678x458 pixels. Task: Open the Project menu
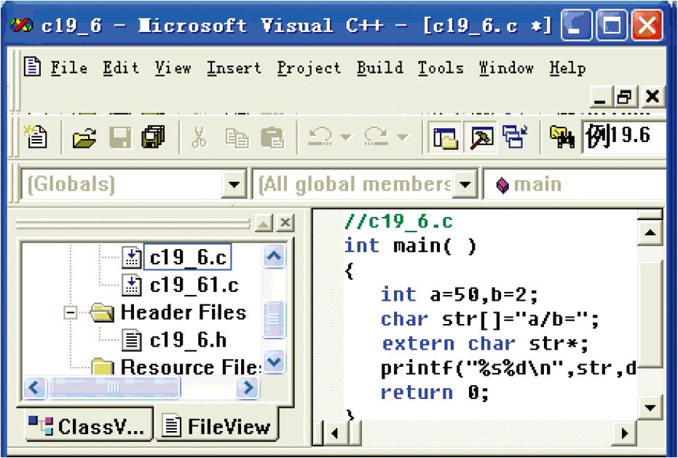[x=309, y=68]
